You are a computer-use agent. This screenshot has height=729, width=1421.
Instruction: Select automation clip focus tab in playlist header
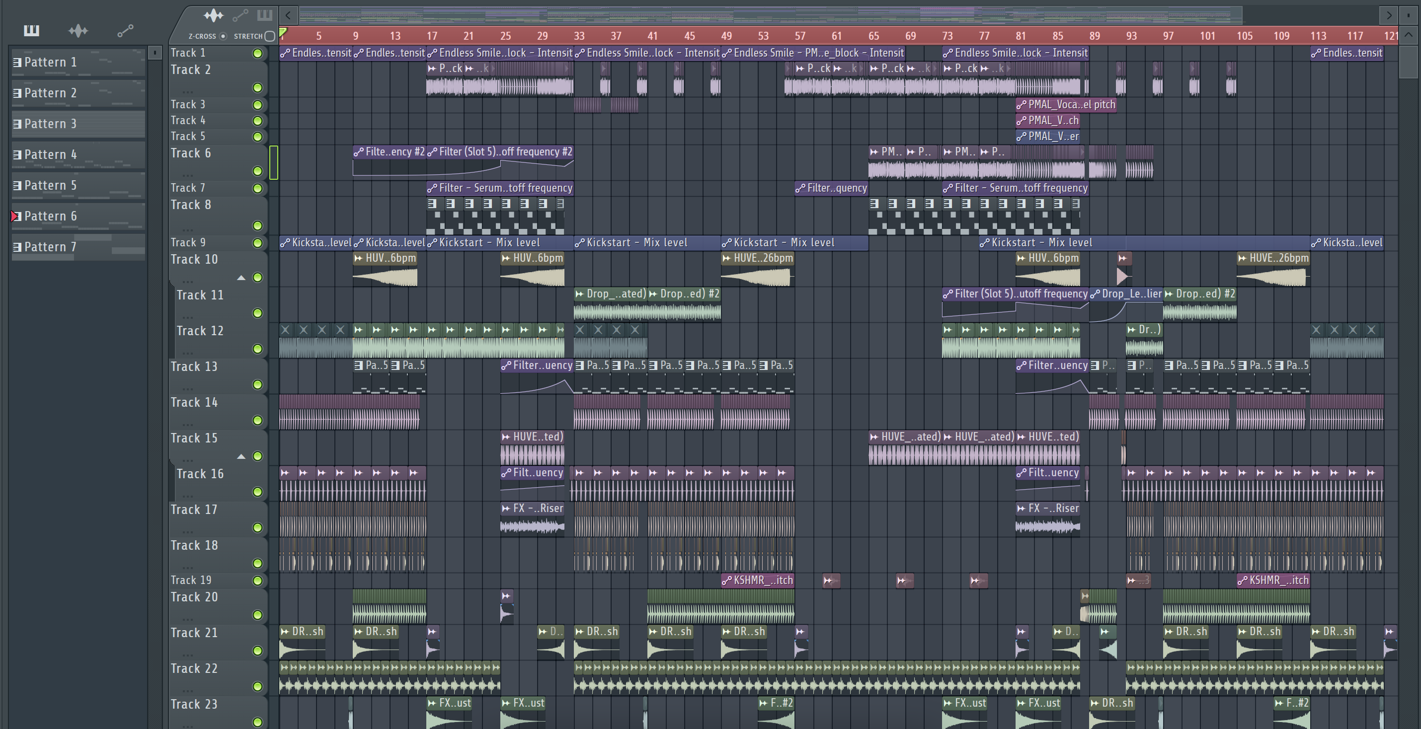pos(240,15)
